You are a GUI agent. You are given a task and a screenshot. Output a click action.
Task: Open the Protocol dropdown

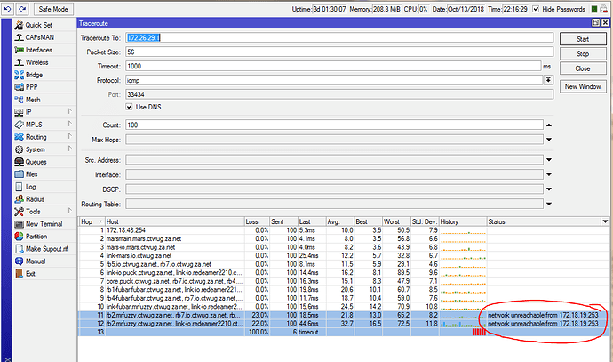click(x=548, y=79)
